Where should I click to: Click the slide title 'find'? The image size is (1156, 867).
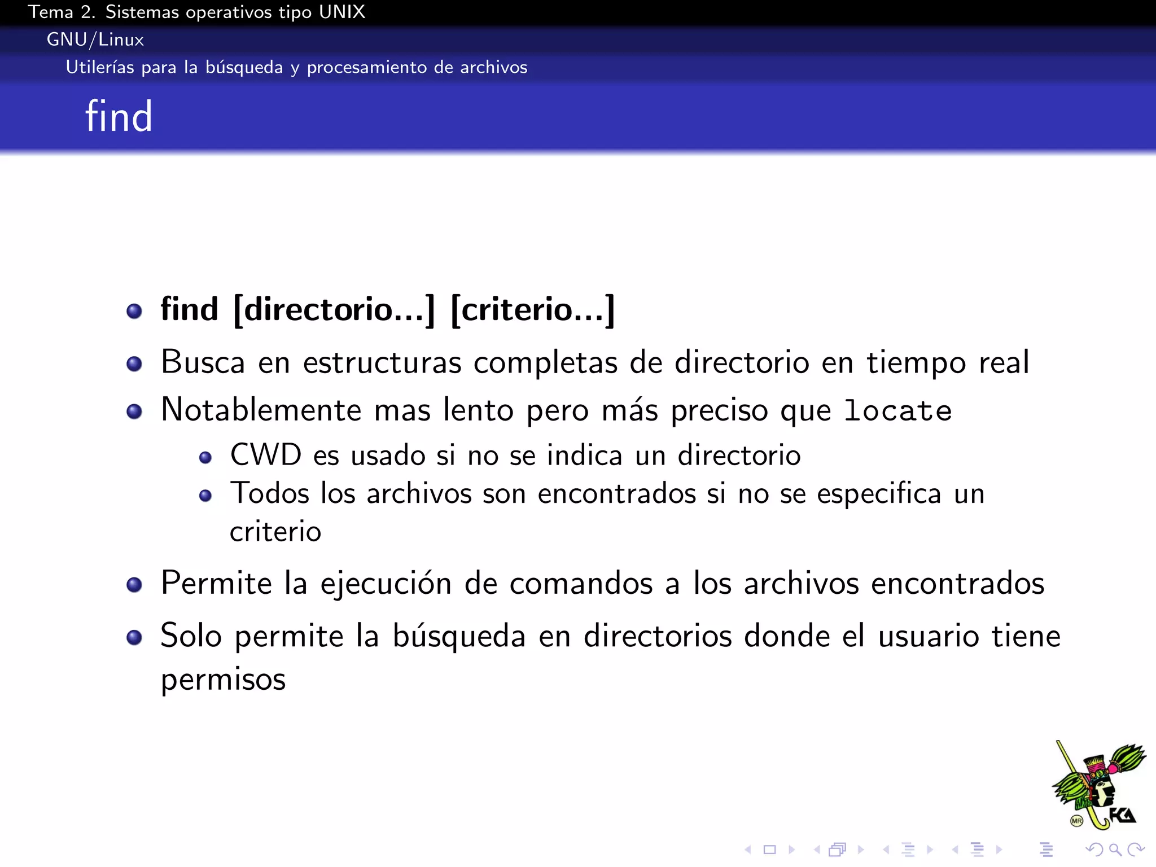(x=119, y=116)
